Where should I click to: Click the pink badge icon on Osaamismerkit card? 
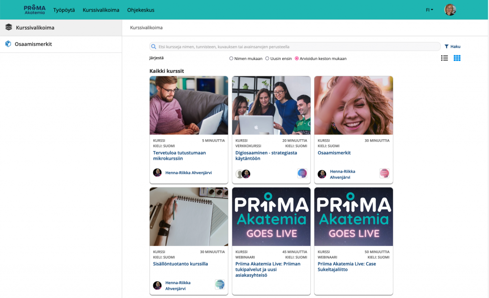(384, 173)
